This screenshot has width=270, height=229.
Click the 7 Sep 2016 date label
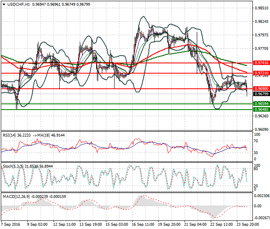[x=11, y=225]
